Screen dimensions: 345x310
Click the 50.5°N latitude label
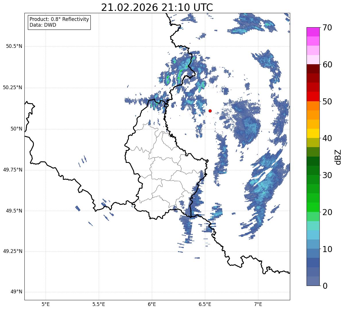click(x=14, y=46)
